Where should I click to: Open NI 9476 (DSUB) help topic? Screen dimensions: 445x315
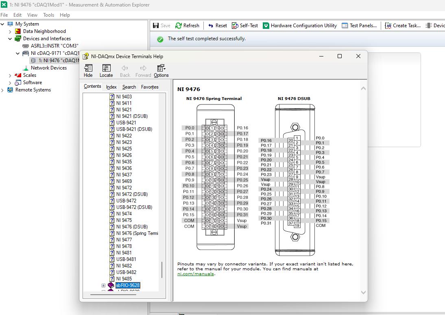coord(132,226)
